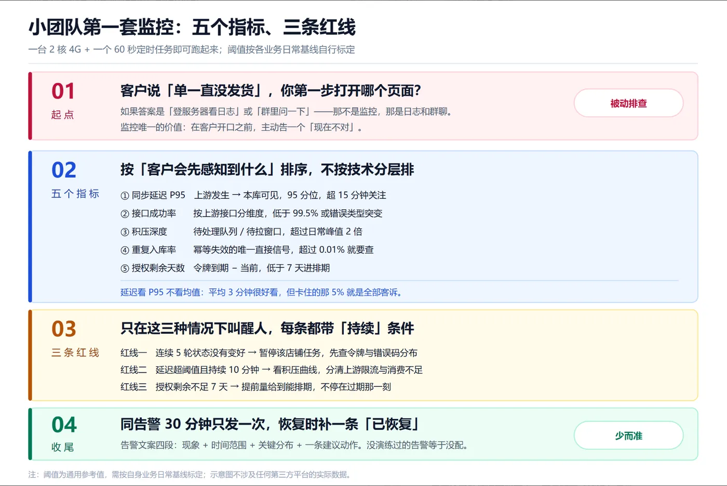Click the 红线一 rule label
Viewport: 727px width, 486px height.
134,353
